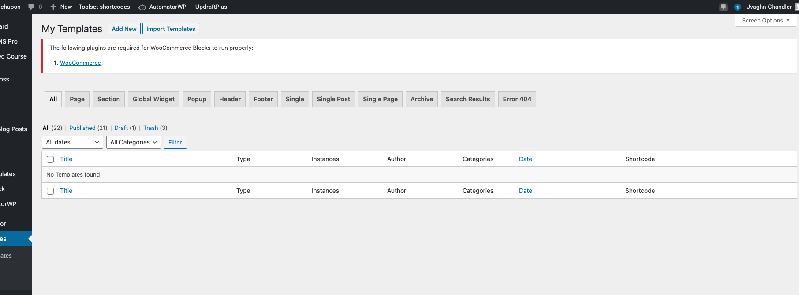Open the blue update badge showing 1
Image resolution: width=799 pixels, height=295 pixels.
[737, 7]
